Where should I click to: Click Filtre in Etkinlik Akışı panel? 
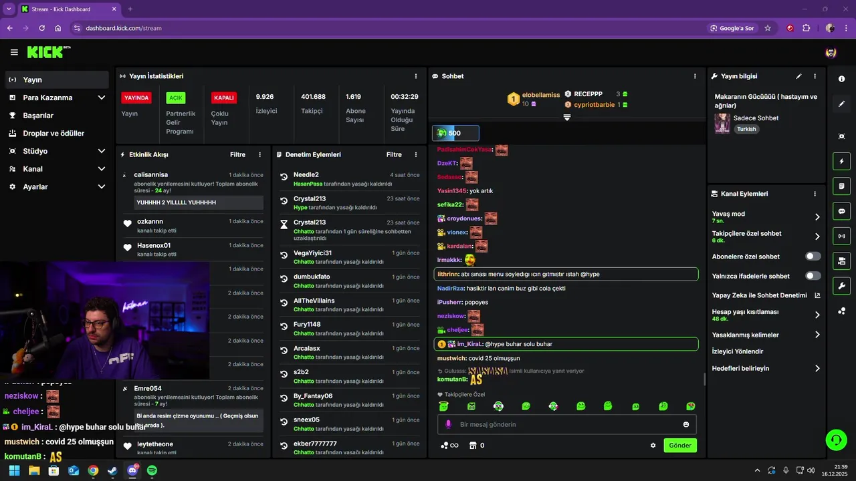coord(237,154)
